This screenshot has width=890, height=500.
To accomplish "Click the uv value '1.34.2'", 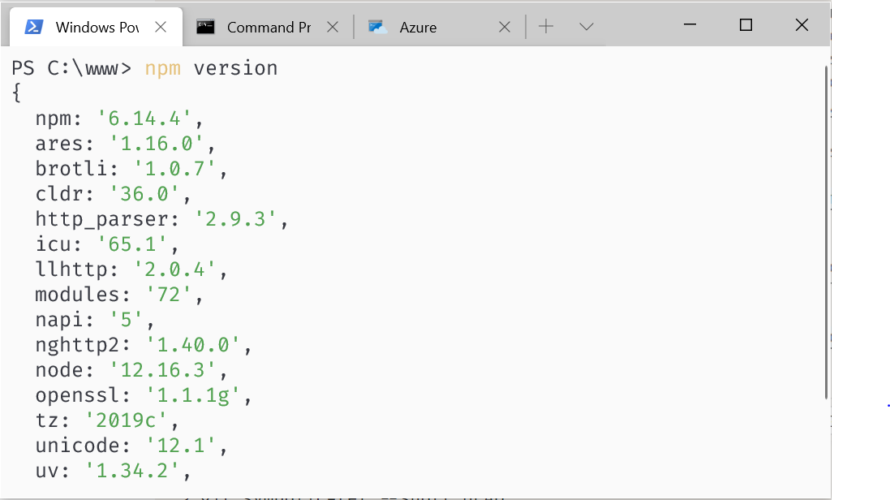I will (x=131, y=471).
